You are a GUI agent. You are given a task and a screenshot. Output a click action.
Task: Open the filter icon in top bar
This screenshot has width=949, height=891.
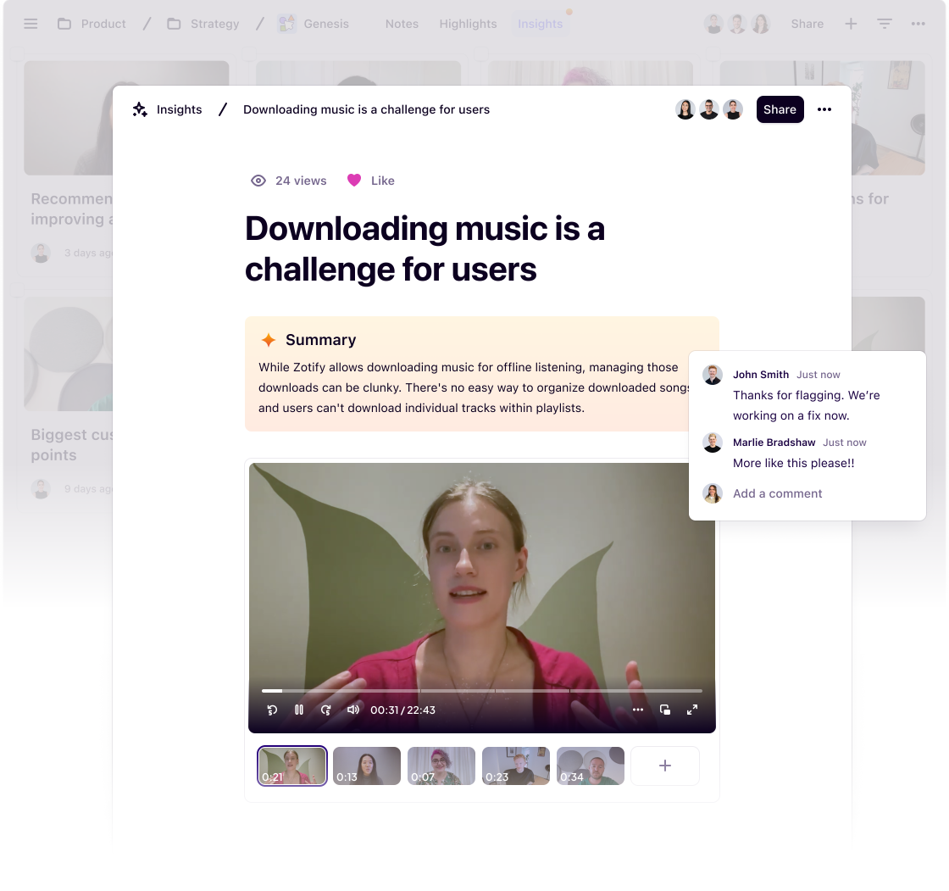tap(885, 24)
